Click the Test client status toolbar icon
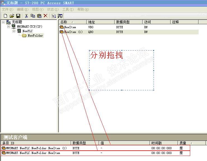Image resolution: width=207 pixels, height=161 pixels. 60,16
